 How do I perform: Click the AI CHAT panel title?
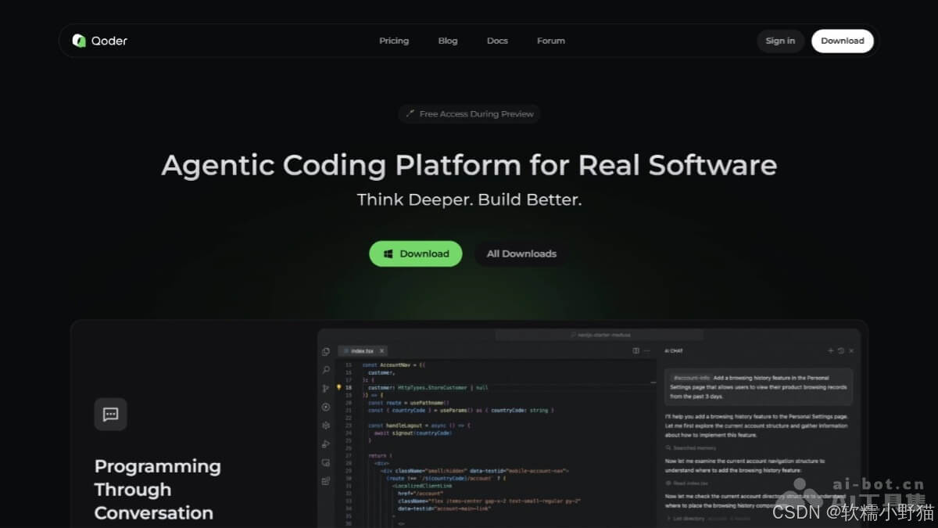click(x=674, y=351)
